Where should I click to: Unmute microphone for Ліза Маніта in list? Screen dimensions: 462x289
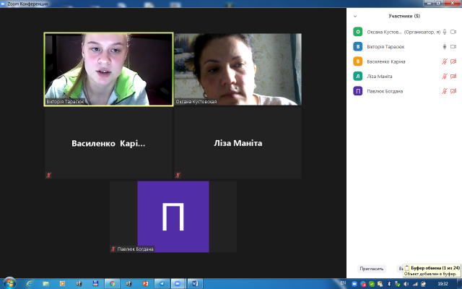pyautogui.click(x=445, y=76)
